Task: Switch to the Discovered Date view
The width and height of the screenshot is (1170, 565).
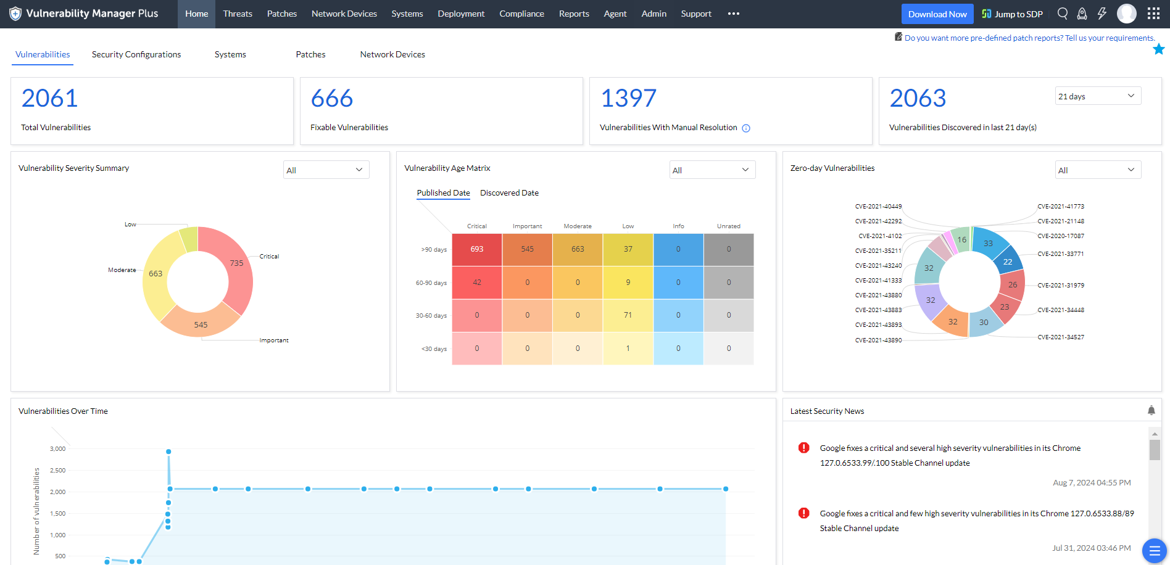Action: pos(509,192)
